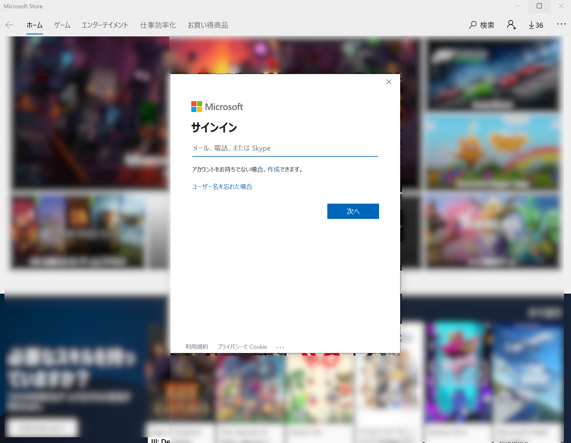This screenshot has width=571, height=443.
Task: Open the エンターテイメント tab
Action: (x=105, y=25)
